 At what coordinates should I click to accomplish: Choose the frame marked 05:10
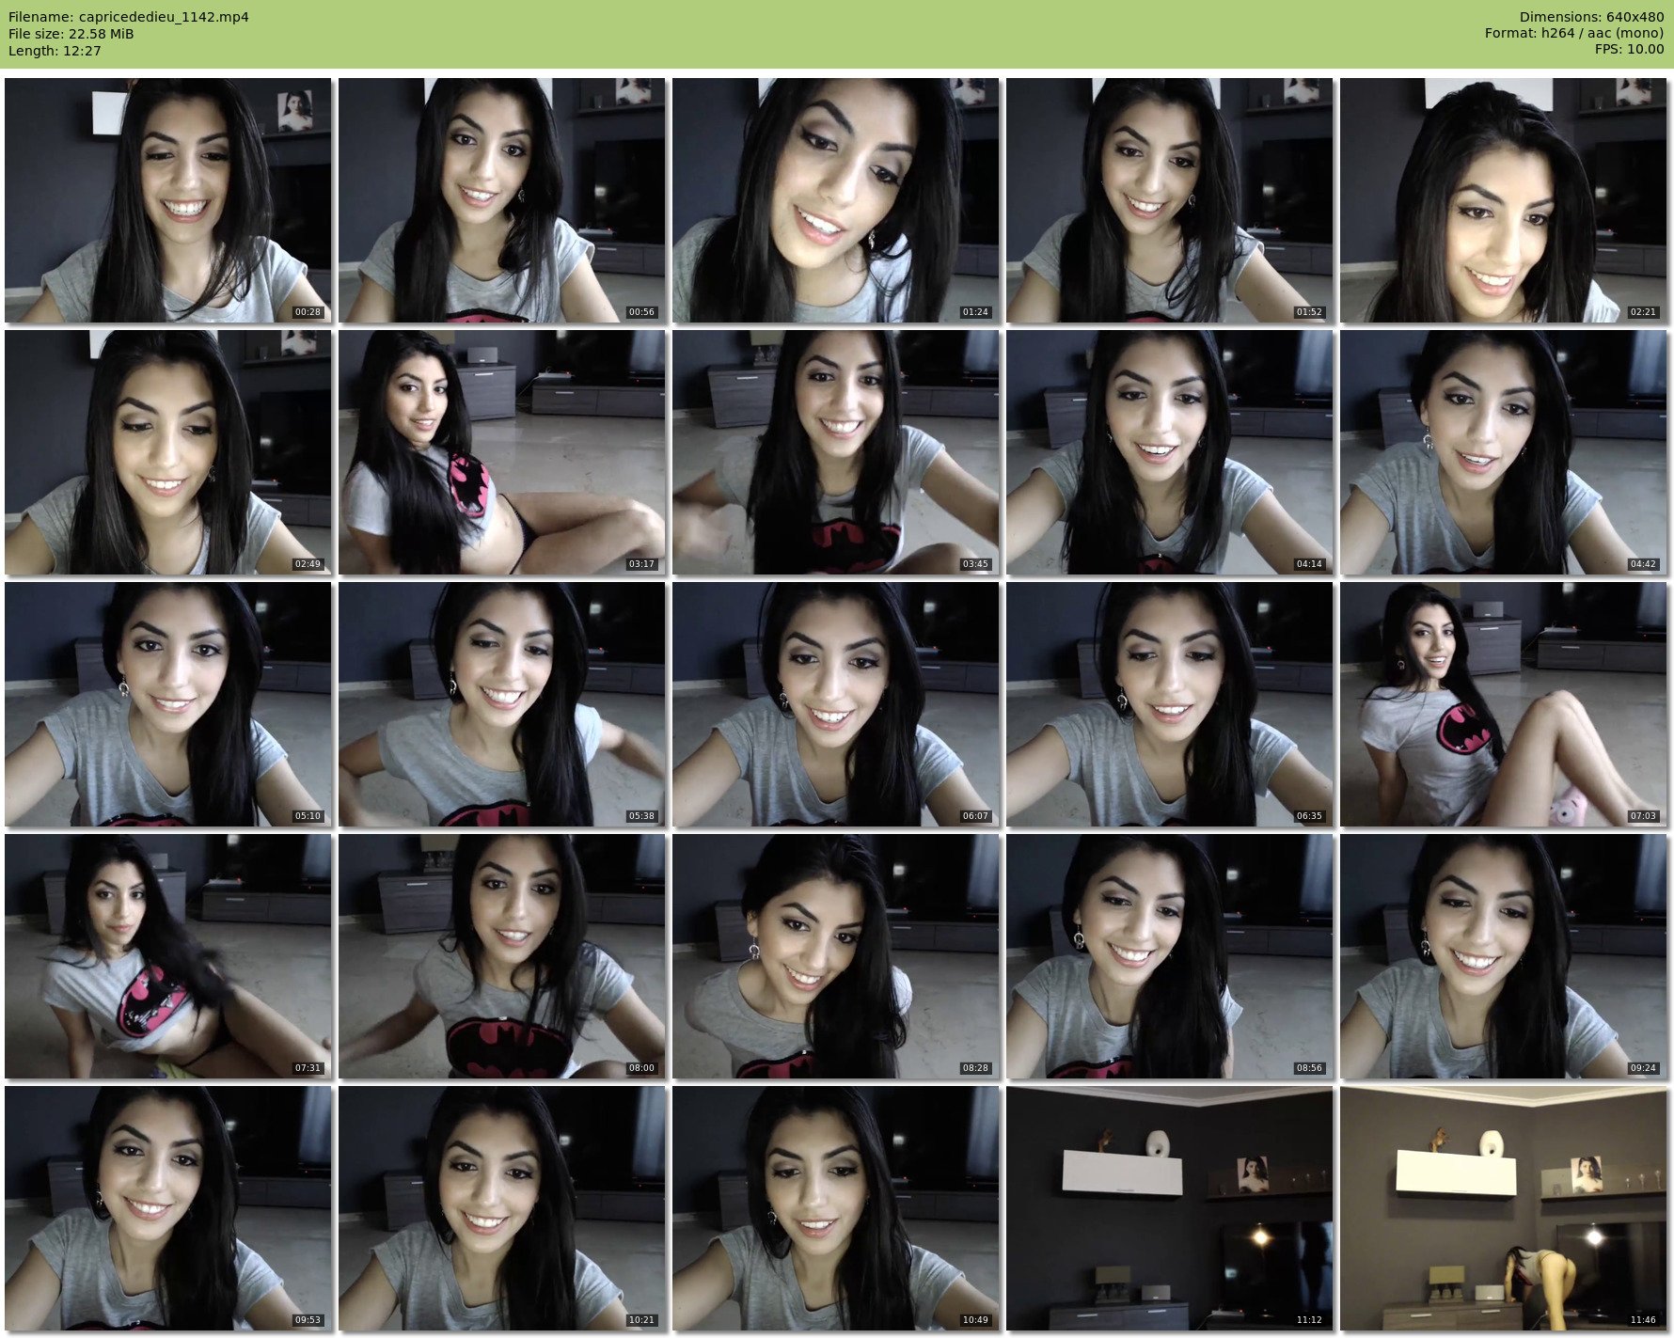coord(167,704)
